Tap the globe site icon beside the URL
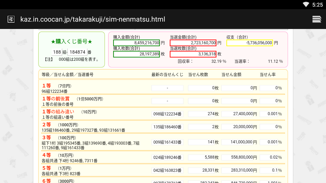This screenshot has width=326, height=183. click(x=11, y=19)
